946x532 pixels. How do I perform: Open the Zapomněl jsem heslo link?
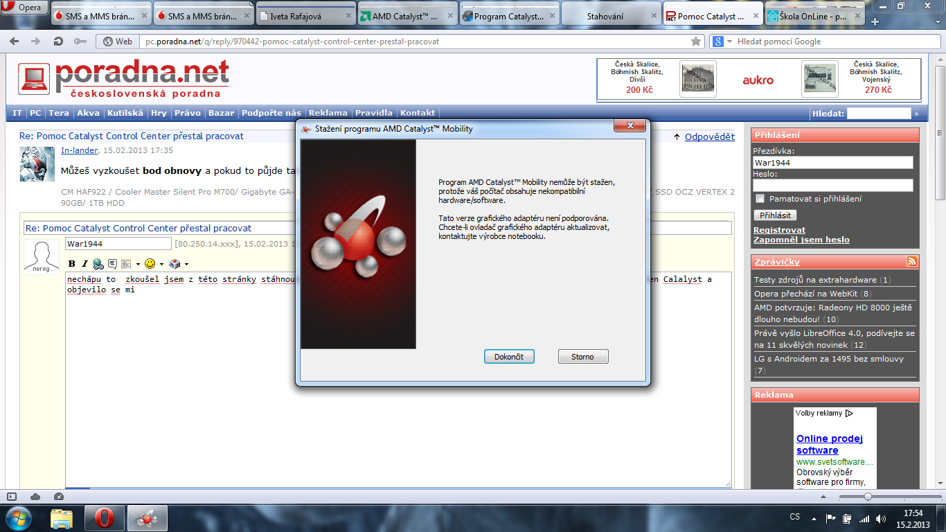tap(801, 240)
